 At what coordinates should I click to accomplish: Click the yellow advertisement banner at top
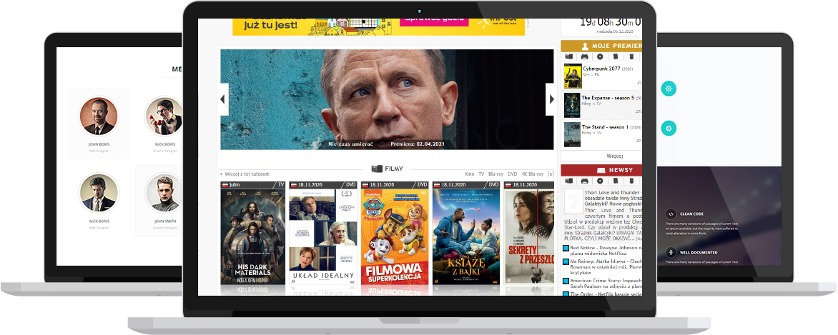coord(378,26)
